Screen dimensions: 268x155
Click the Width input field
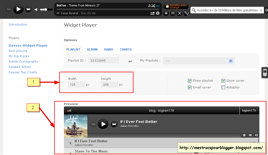pyautogui.click(x=76, y=84)
